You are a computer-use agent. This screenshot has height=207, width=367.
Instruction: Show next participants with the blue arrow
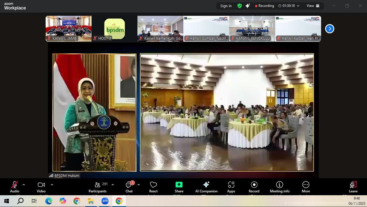pyautogui.click(x=329, y=29)
